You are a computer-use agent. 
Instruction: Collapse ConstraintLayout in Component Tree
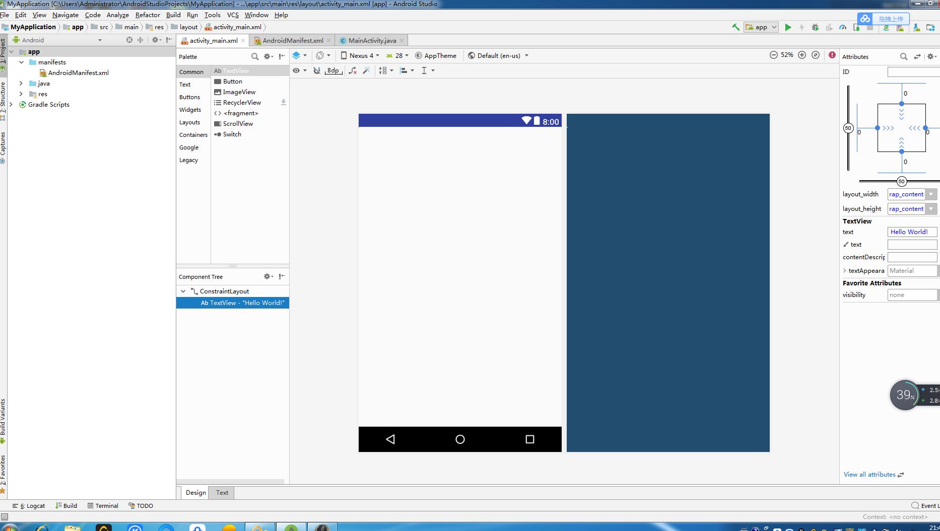[183, 291]
